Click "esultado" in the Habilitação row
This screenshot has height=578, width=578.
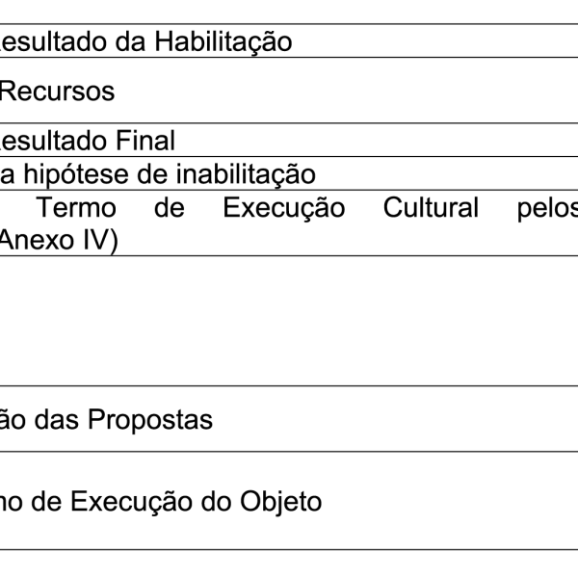click(46, 41)
